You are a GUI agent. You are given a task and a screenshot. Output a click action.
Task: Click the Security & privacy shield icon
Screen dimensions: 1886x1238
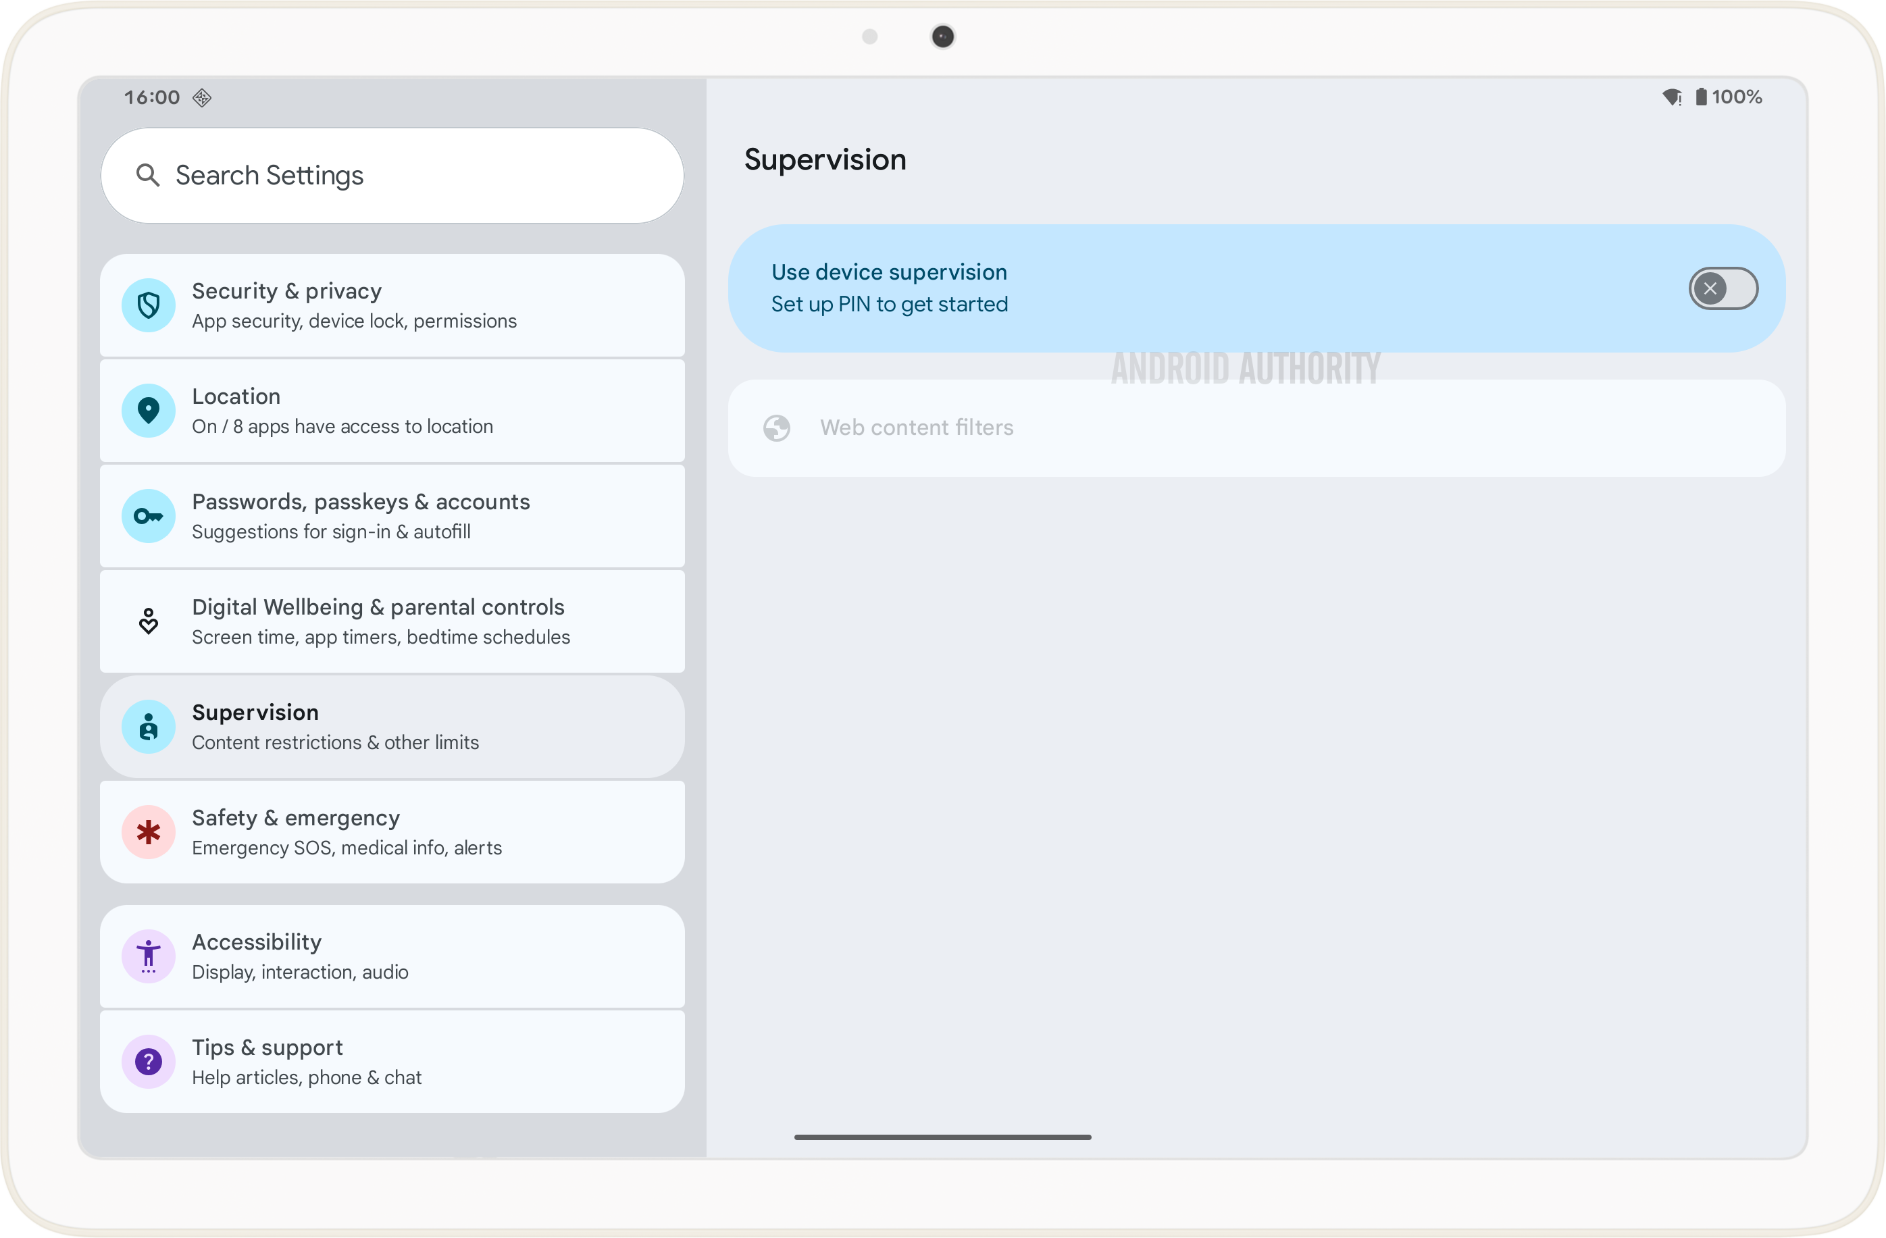point(148,305)
